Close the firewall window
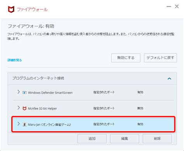The width and height of the screenshot is (184, 151). pos(177,6)
